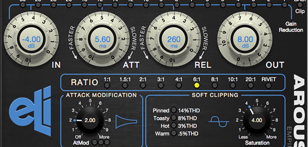
Task: Click the blue ELI logo
Action: 30,111
